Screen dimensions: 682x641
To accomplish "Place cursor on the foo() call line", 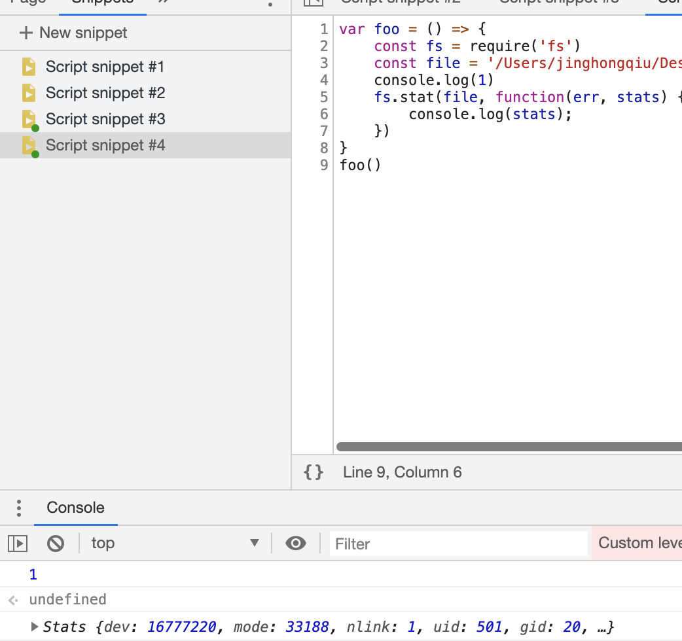I will (x=360, y=165).
